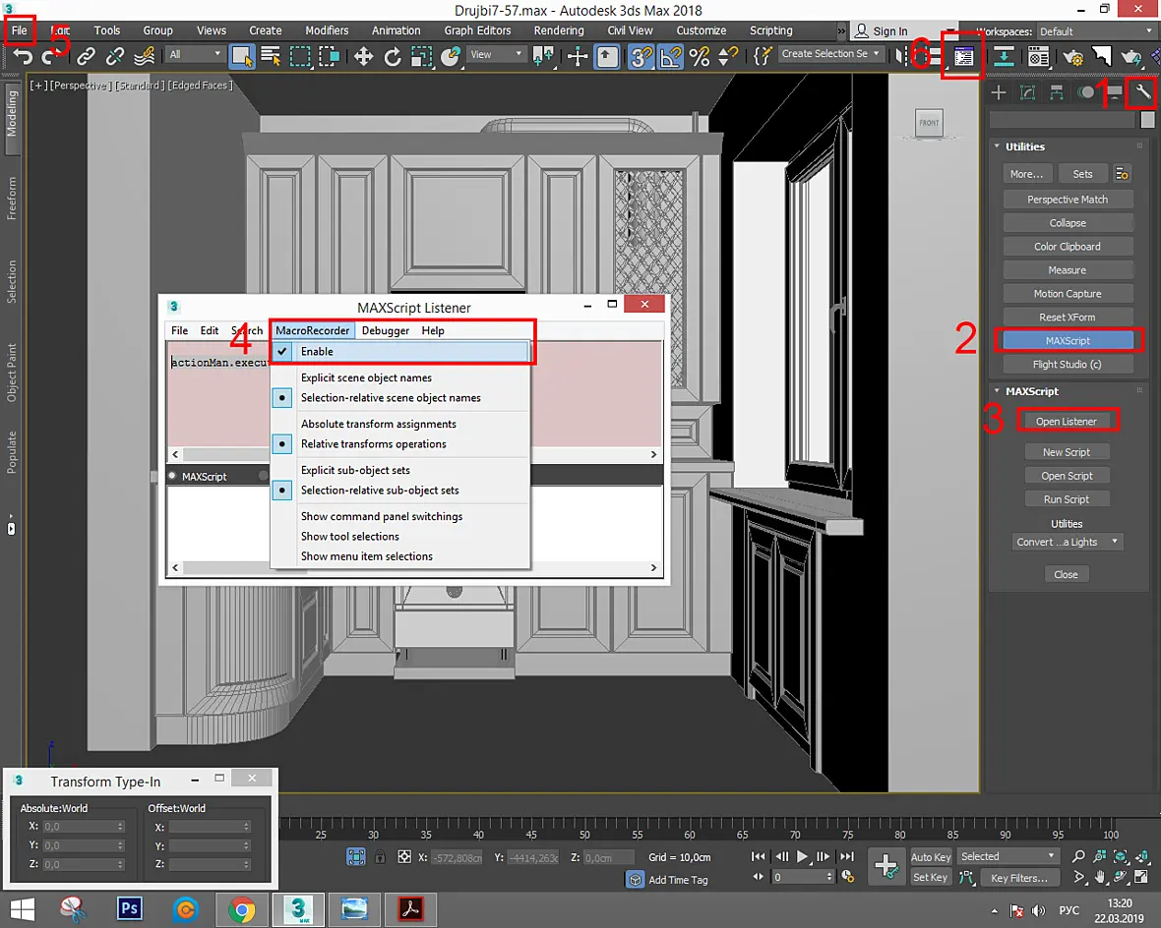Toggle Auto Key mode
Screen dimensions: 1161x928
(930, 857)
